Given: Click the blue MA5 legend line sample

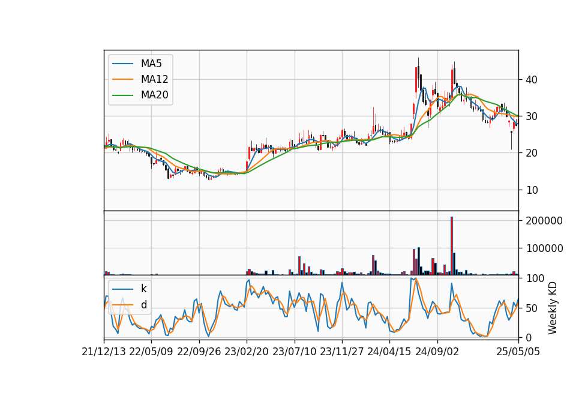Looking at the screenshot, I should pos(122,64).
